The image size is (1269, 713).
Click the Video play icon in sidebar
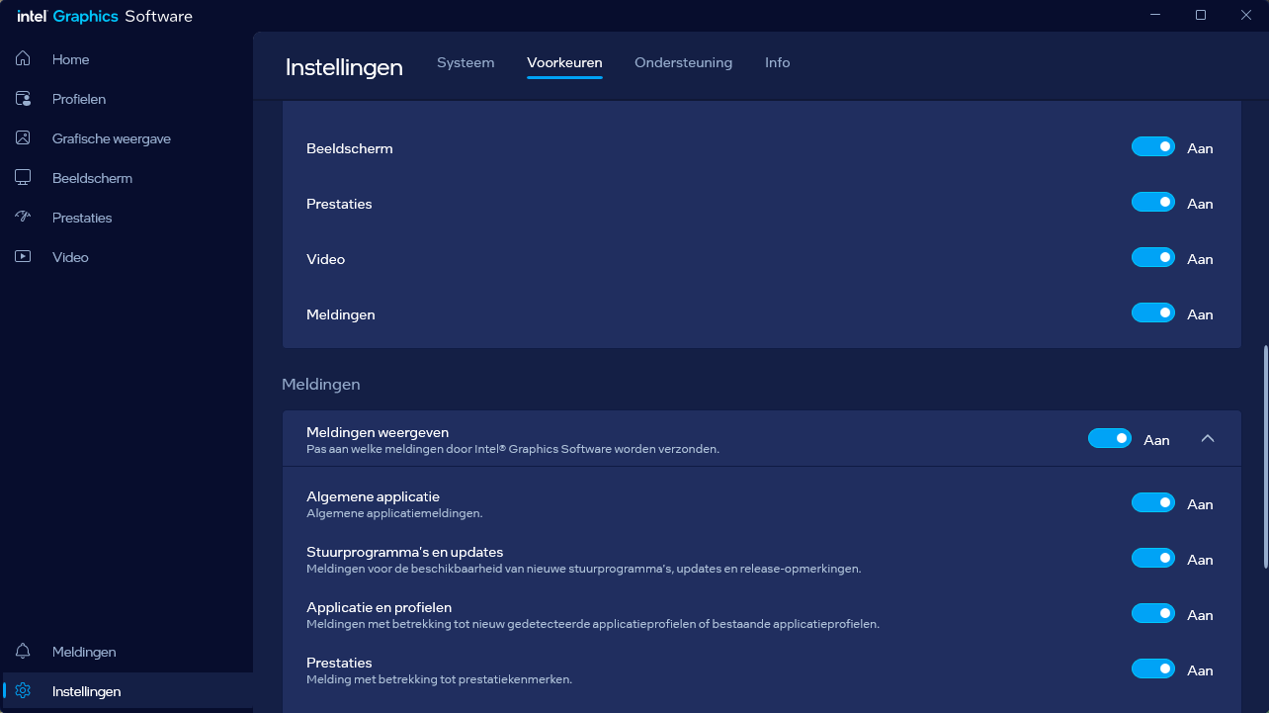[23, 257]
